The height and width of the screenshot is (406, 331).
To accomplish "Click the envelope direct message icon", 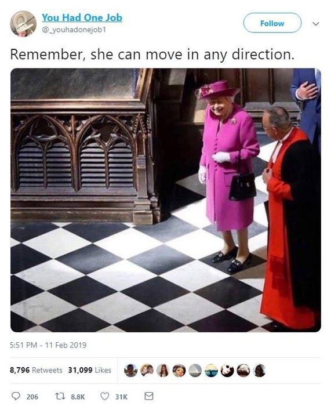I will [x=149, y=396].
